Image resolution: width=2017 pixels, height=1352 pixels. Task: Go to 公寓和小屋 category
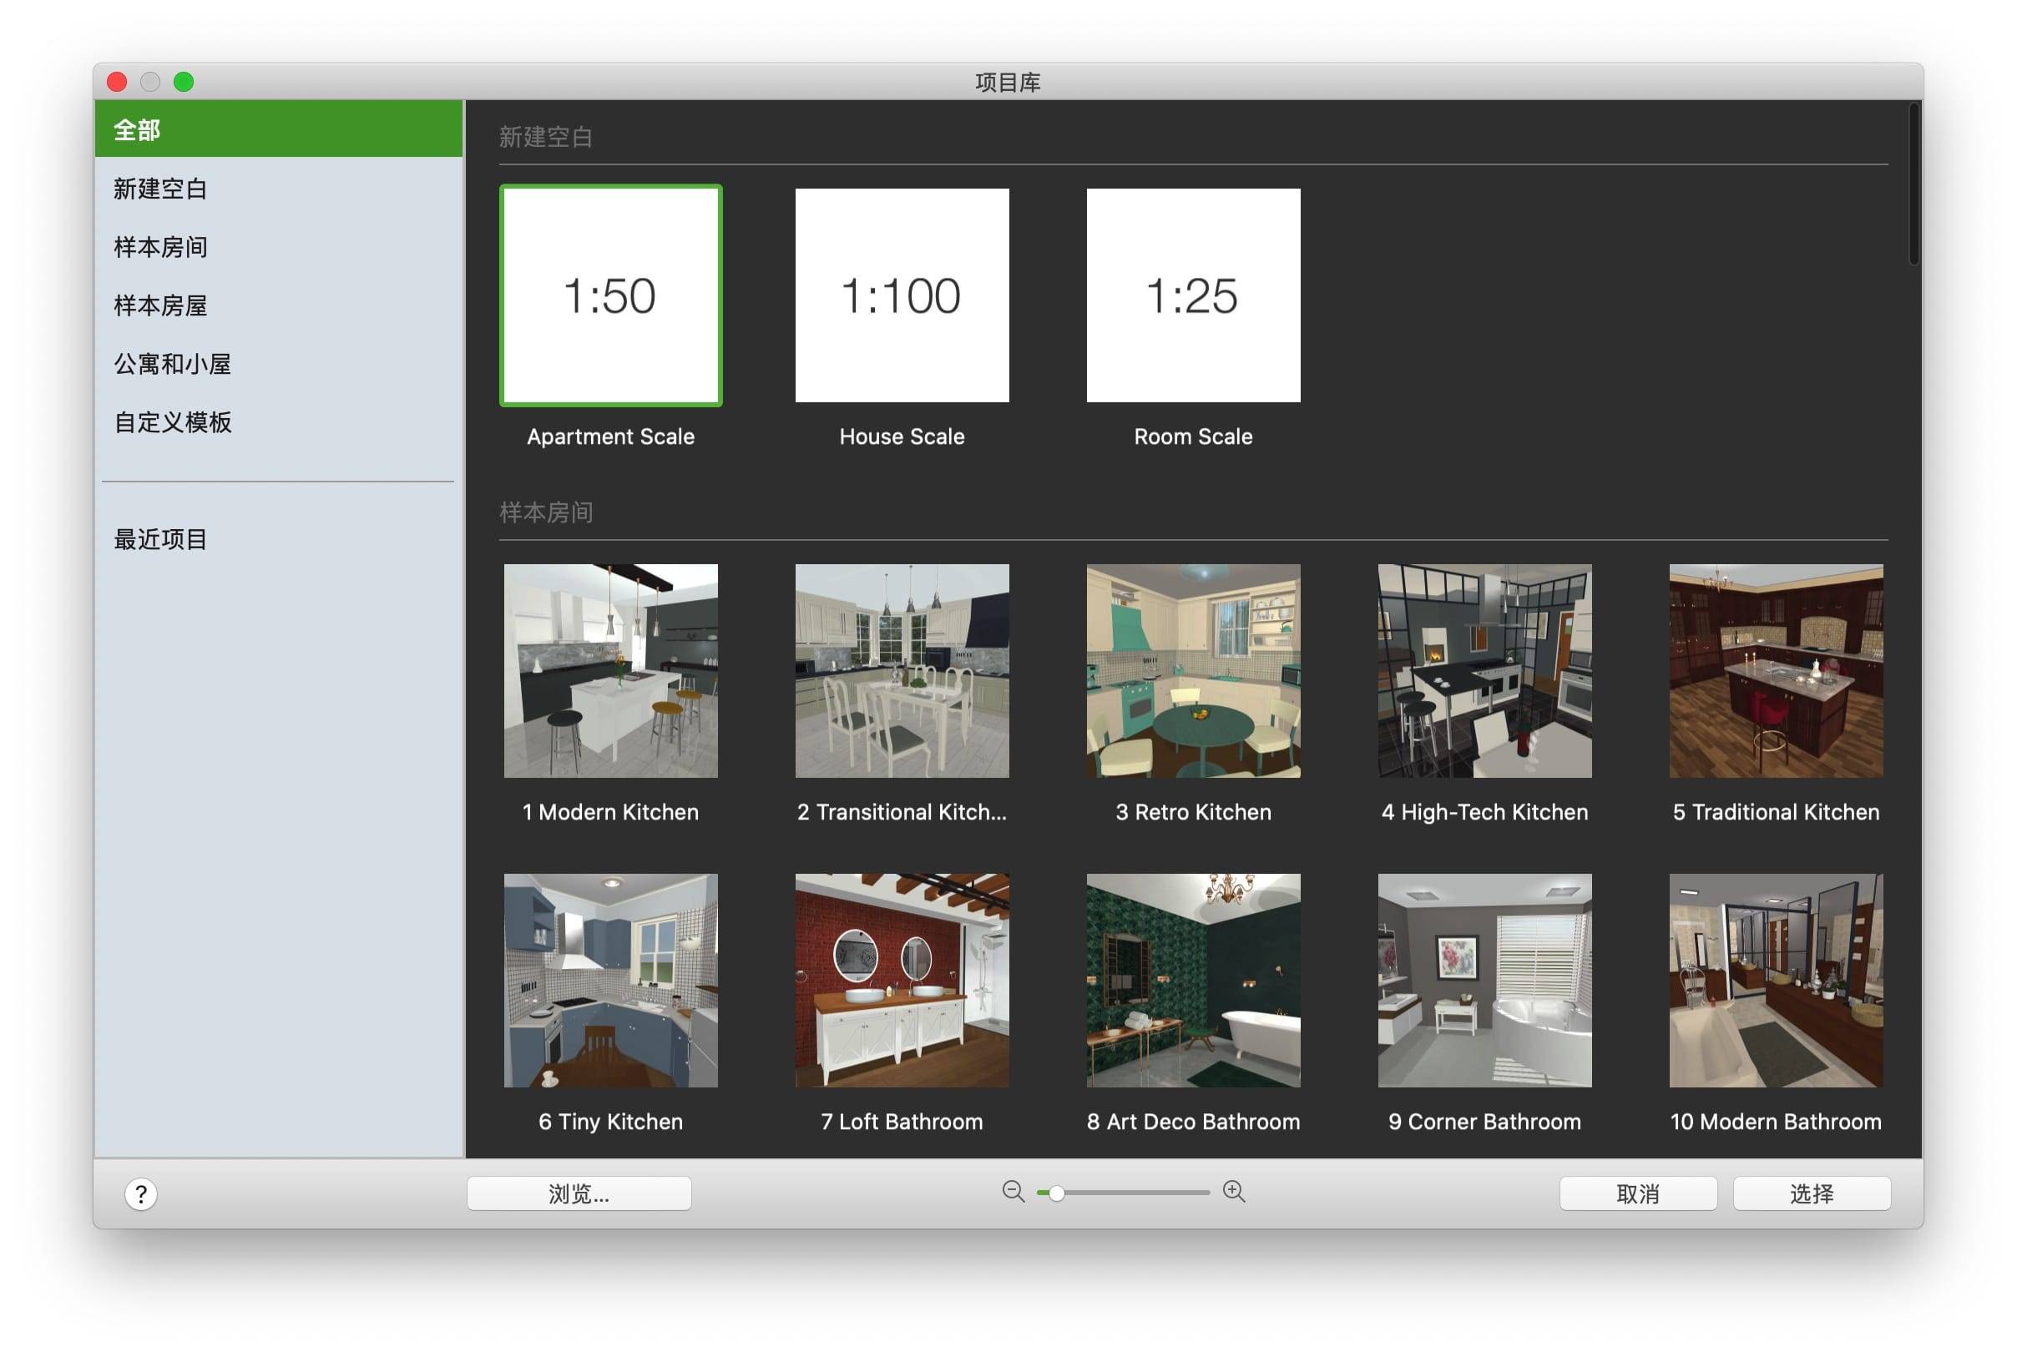tap(173, 364)
